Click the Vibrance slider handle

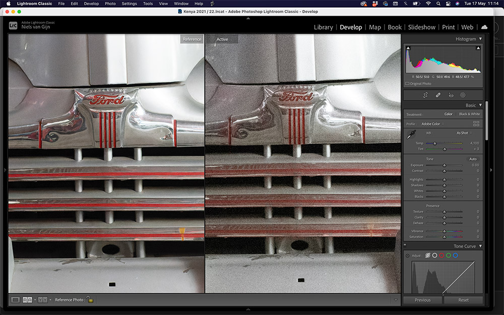click(444, 231)
